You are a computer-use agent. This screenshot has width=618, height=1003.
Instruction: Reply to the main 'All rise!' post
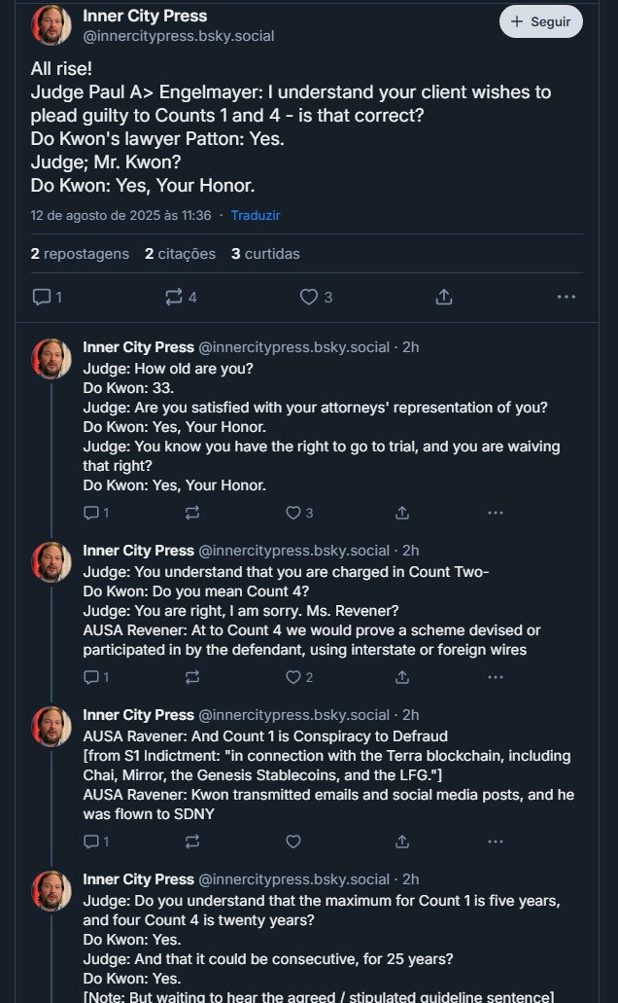[x=47, y=297]
